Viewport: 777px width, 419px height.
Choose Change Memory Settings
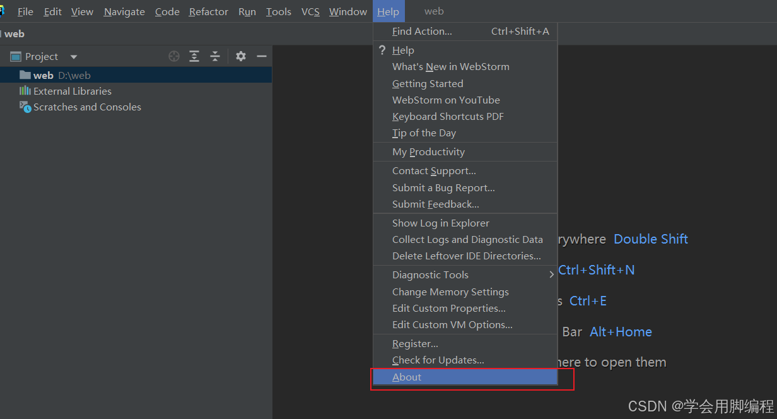465,292
